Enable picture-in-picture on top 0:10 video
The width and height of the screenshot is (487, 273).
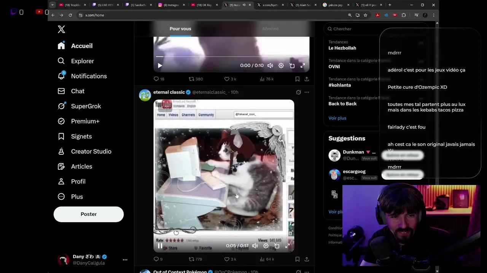(x=292, y=66)
